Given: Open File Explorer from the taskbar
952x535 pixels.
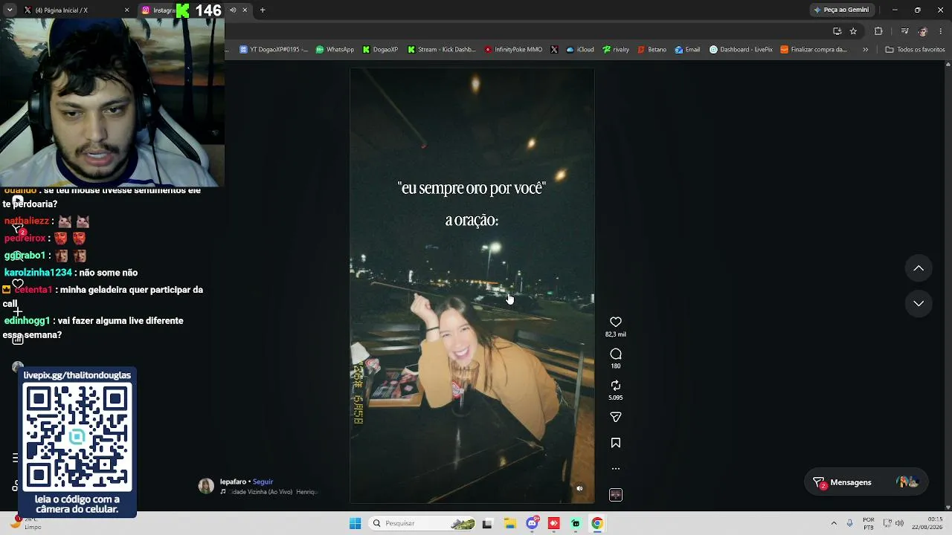Looking at the screenshot, I should tap(510, 523).
